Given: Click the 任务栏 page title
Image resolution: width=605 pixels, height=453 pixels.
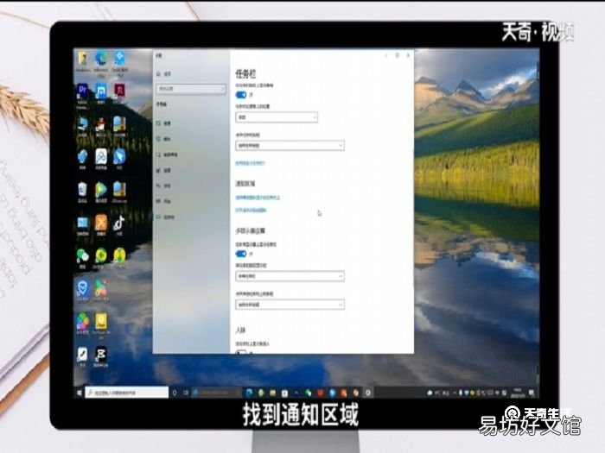Looking at the screenshot, I should coord(245,73).
